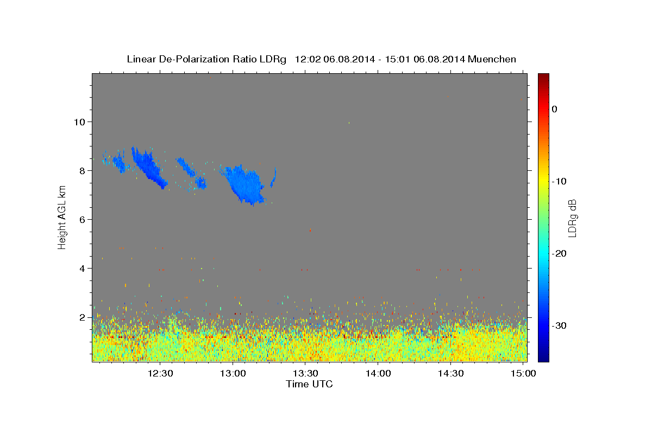652x434 pixels.
Task: Click the 'Height AGL km' y-axis label
Action: [62, 217]
